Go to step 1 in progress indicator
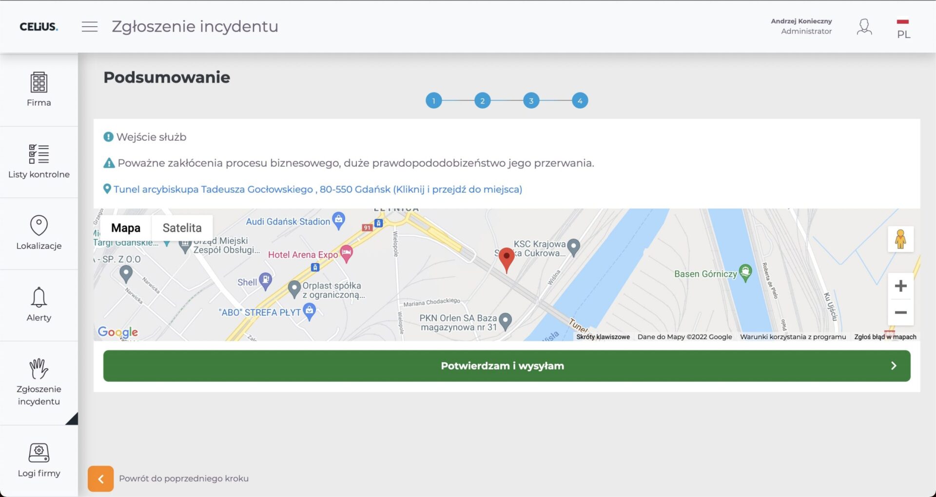The image size is (936, 497). 433,101
